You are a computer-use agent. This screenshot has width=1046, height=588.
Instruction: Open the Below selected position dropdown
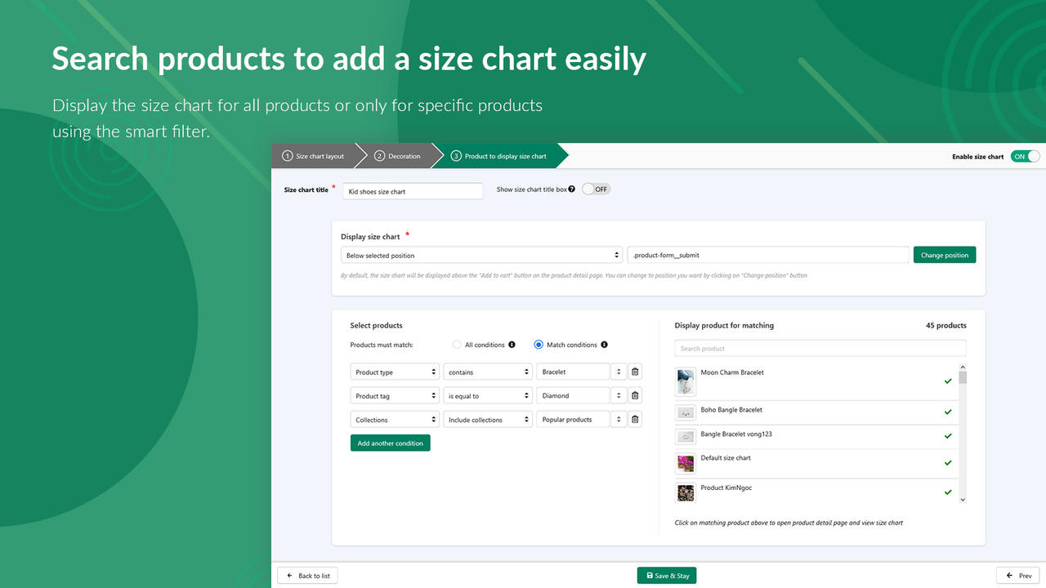(482, 255)
